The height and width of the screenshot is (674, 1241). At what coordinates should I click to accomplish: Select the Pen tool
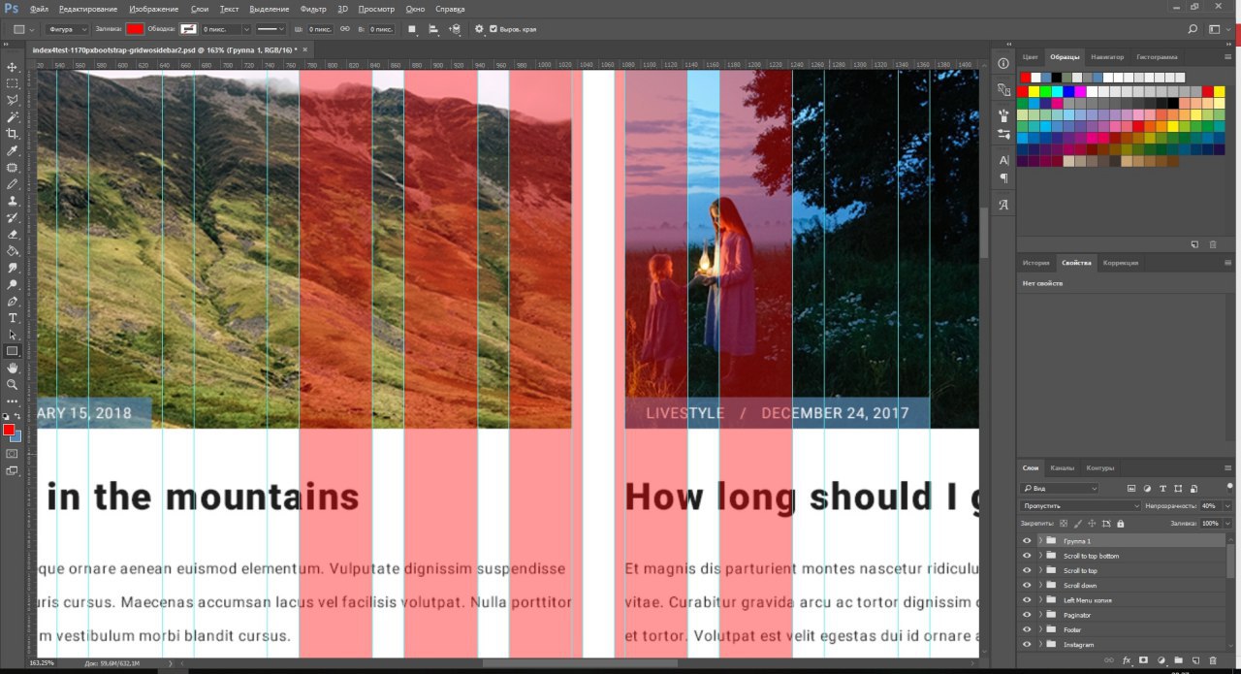click(x=13, y=301)
